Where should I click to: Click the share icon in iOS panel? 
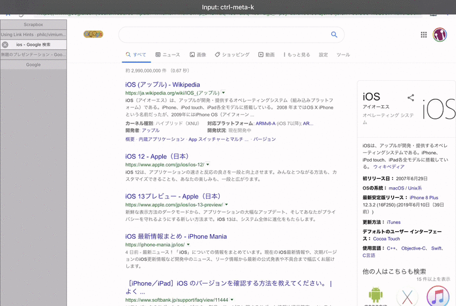[x=411, y=97]
